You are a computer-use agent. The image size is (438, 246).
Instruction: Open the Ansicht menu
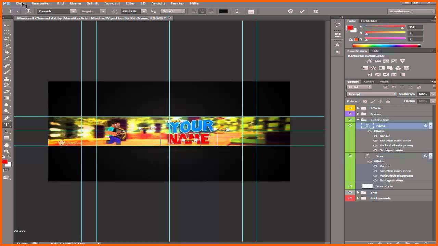click(x=158, y=3)
